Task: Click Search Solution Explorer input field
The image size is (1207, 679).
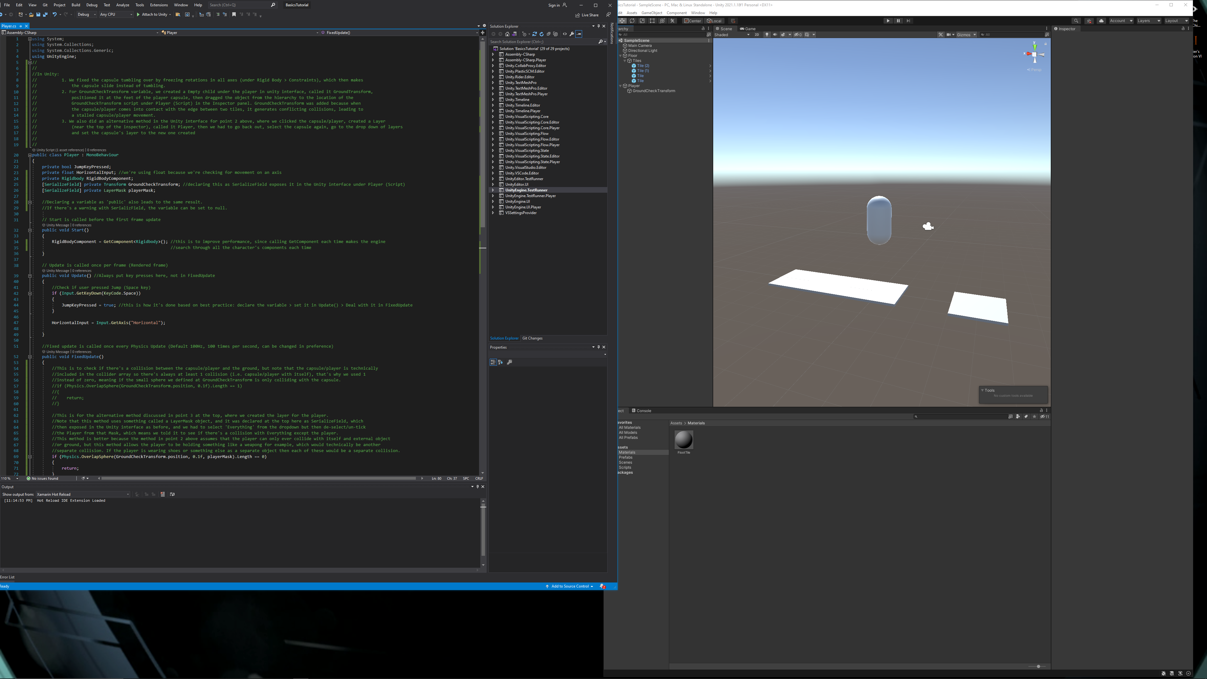Action: (x=543, y=42)
